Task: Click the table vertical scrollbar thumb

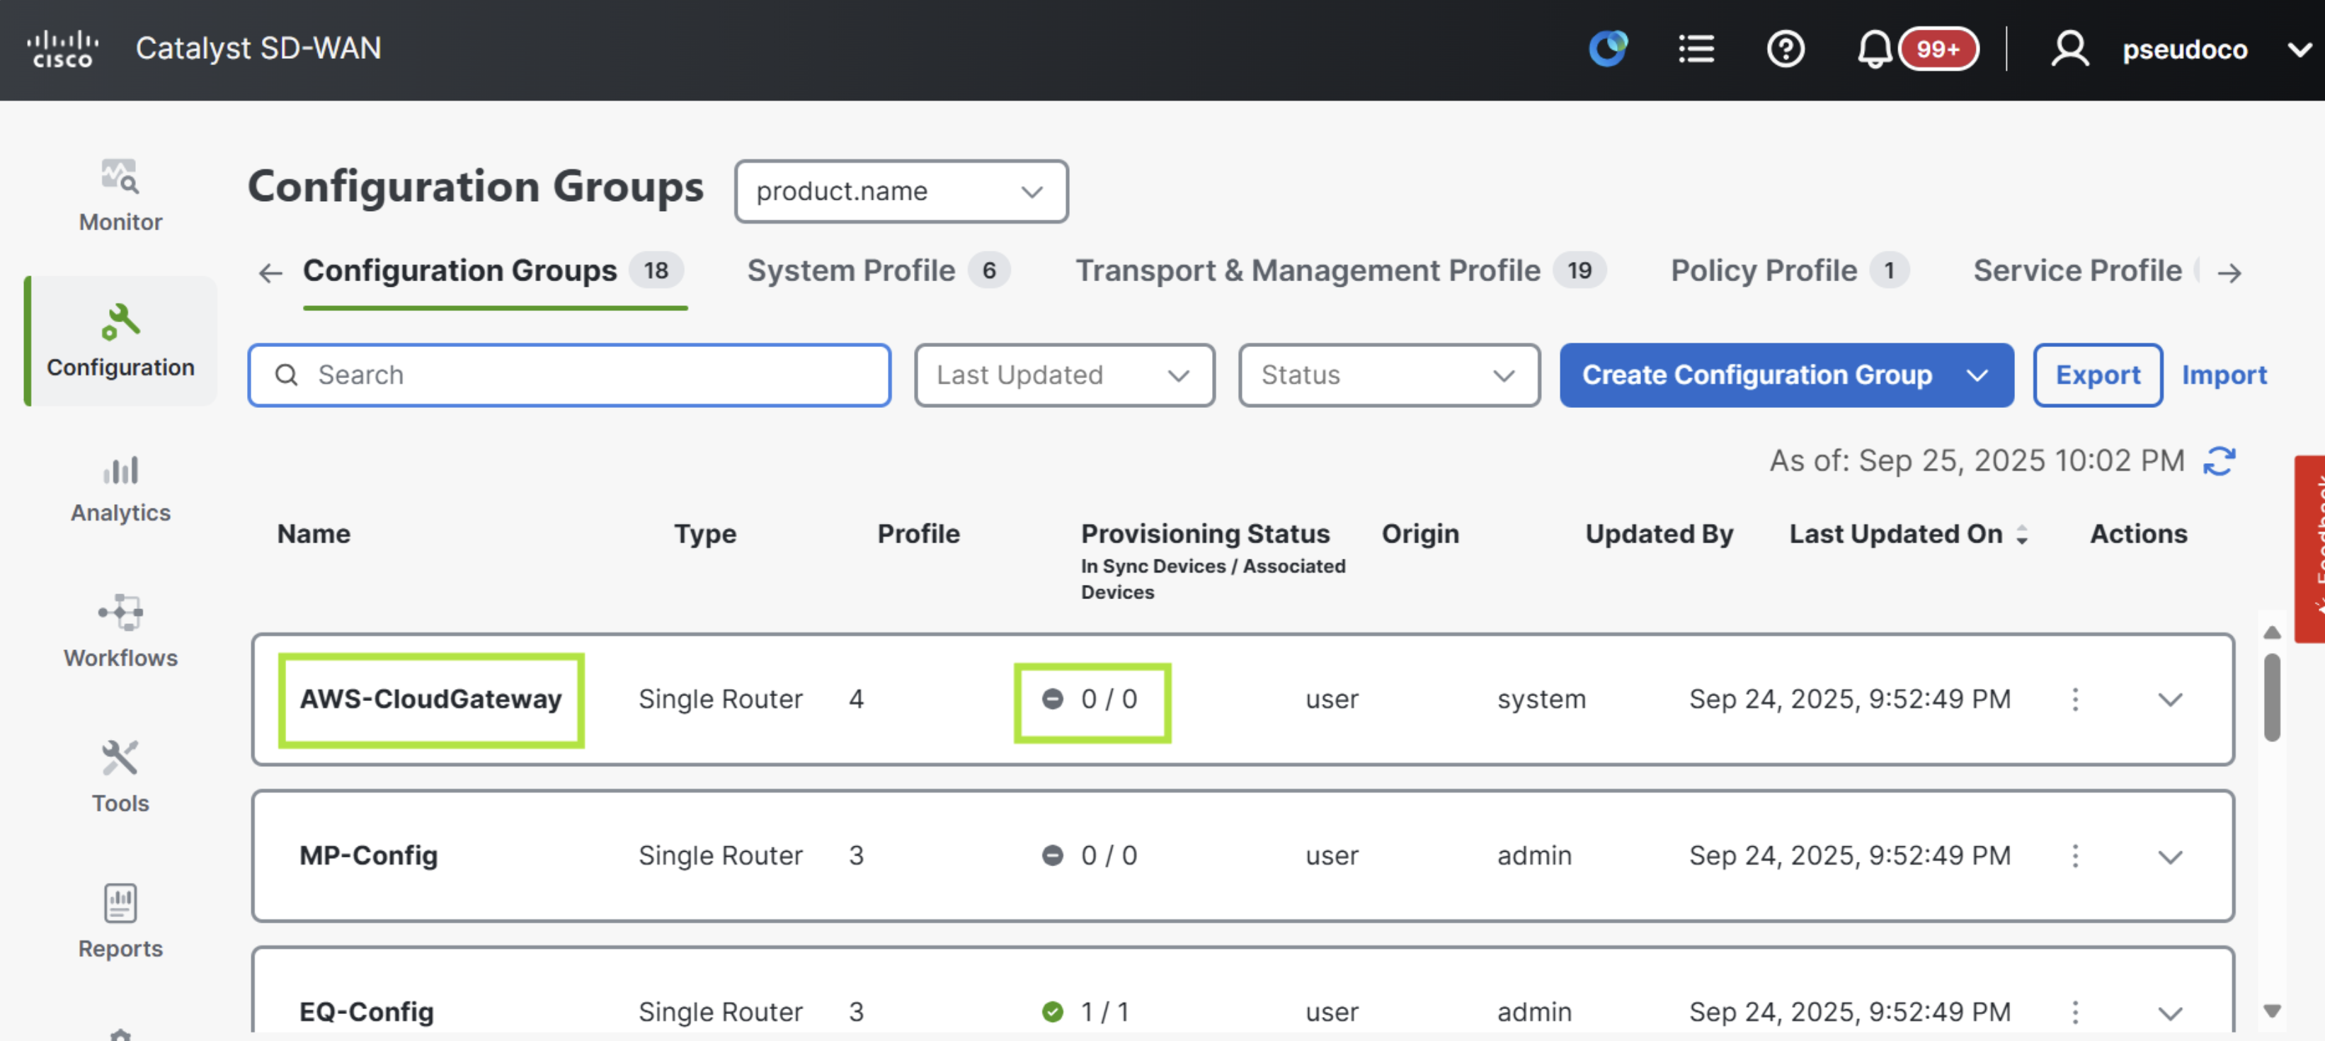Action: tap(2272, 698)
